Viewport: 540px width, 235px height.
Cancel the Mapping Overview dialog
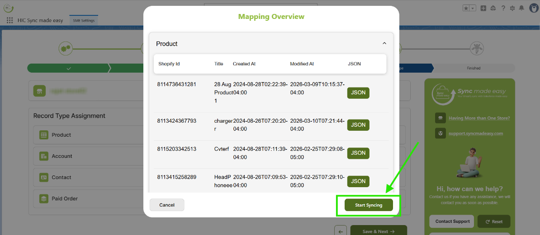167,205
